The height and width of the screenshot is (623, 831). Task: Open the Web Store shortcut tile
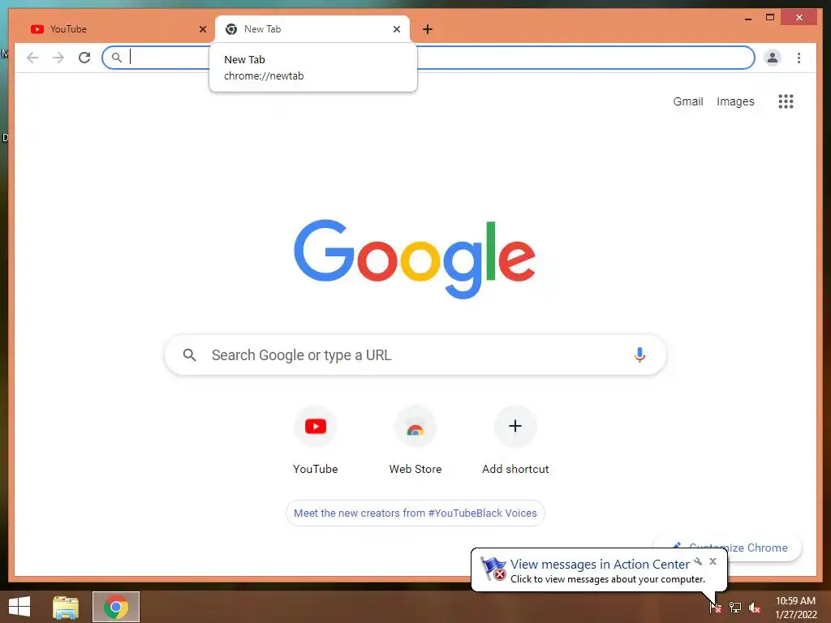point(415,440)
